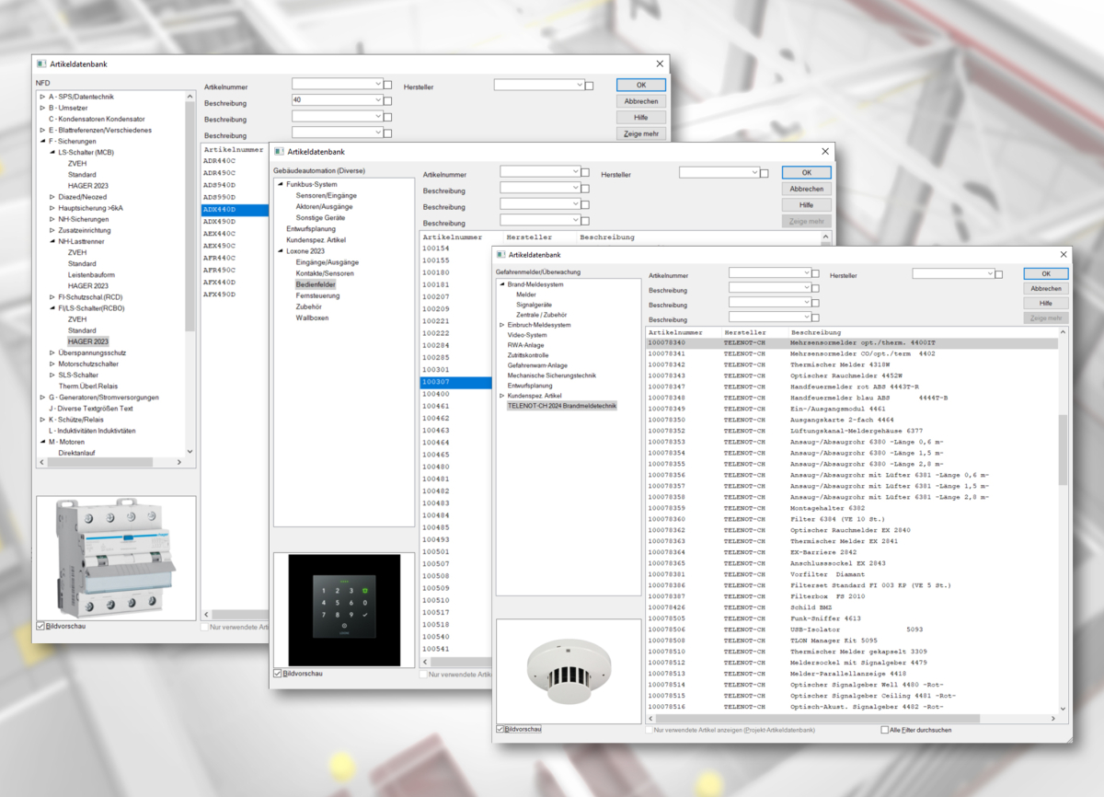Viewport: 1104px width, 797px height.
Task: Collapse the Loxone 2023 node
Action: (279, 251)
